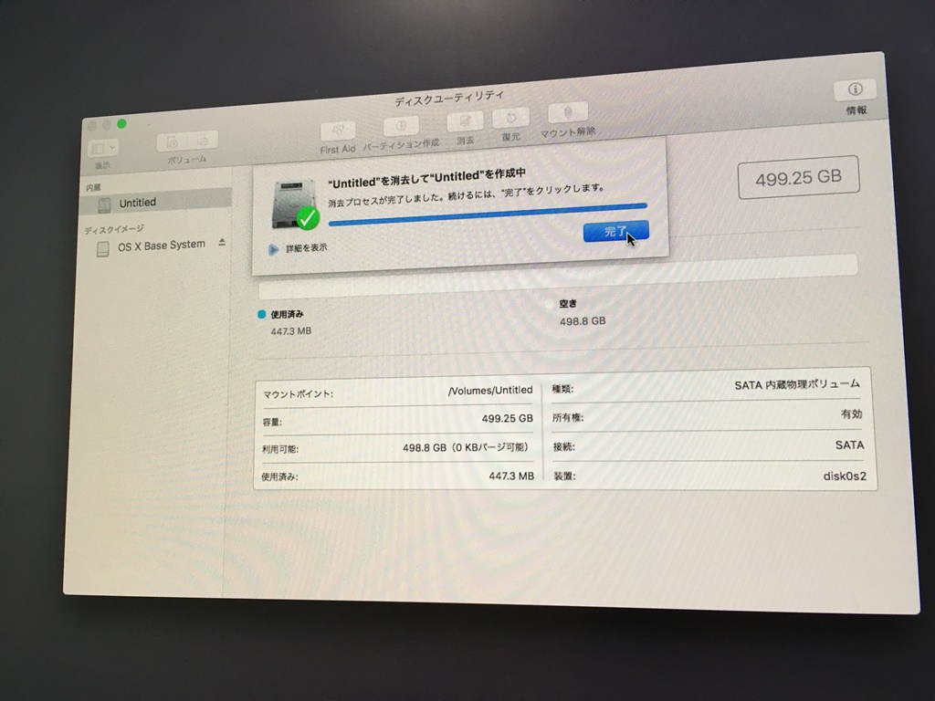Expand 詳細を表示 disclosure triangle
The height and width of the screenshot is (701, 935).
[x=273, y=249]
